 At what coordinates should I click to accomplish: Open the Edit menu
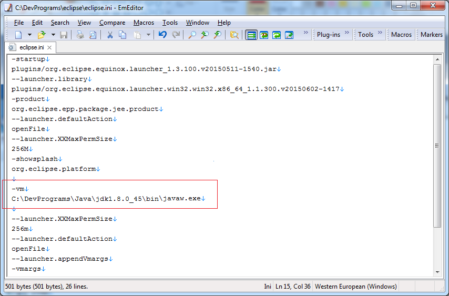(x=37, y=23)
